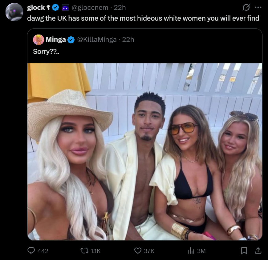Click the Grok explain icon
The width and height of the screenshot is (268, 260).
(x=246, y=7)
